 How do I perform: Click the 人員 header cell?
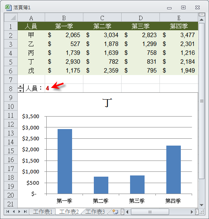[31, 26]
